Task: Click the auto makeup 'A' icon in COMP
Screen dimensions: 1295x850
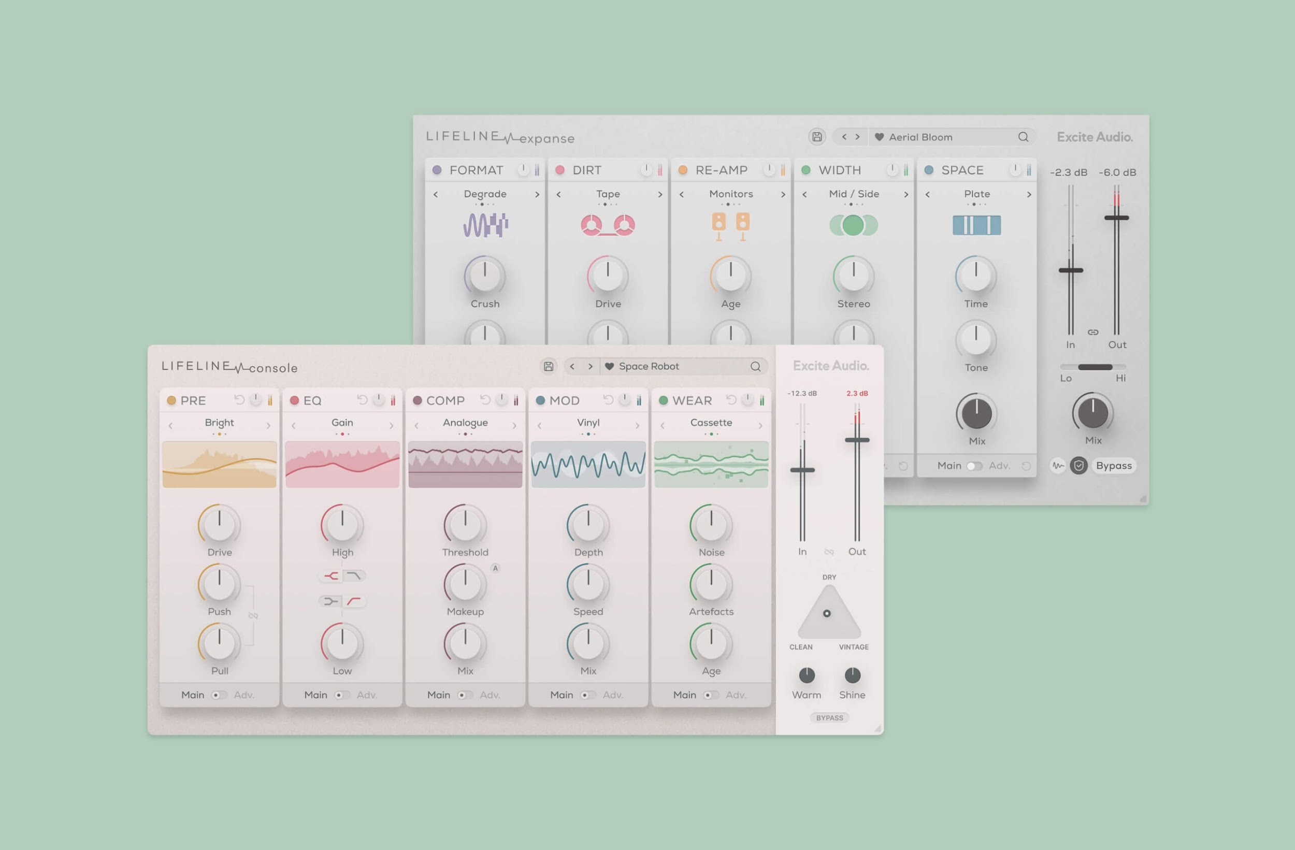Action: [x=495, y=568]
